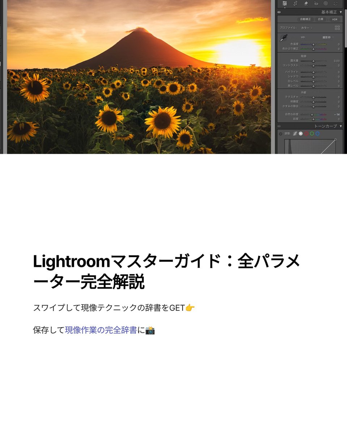The width and height of the screenshot is (347, 434).
Task: Open the 現像作業の完全辞書 link
Action: click(101, 330)
